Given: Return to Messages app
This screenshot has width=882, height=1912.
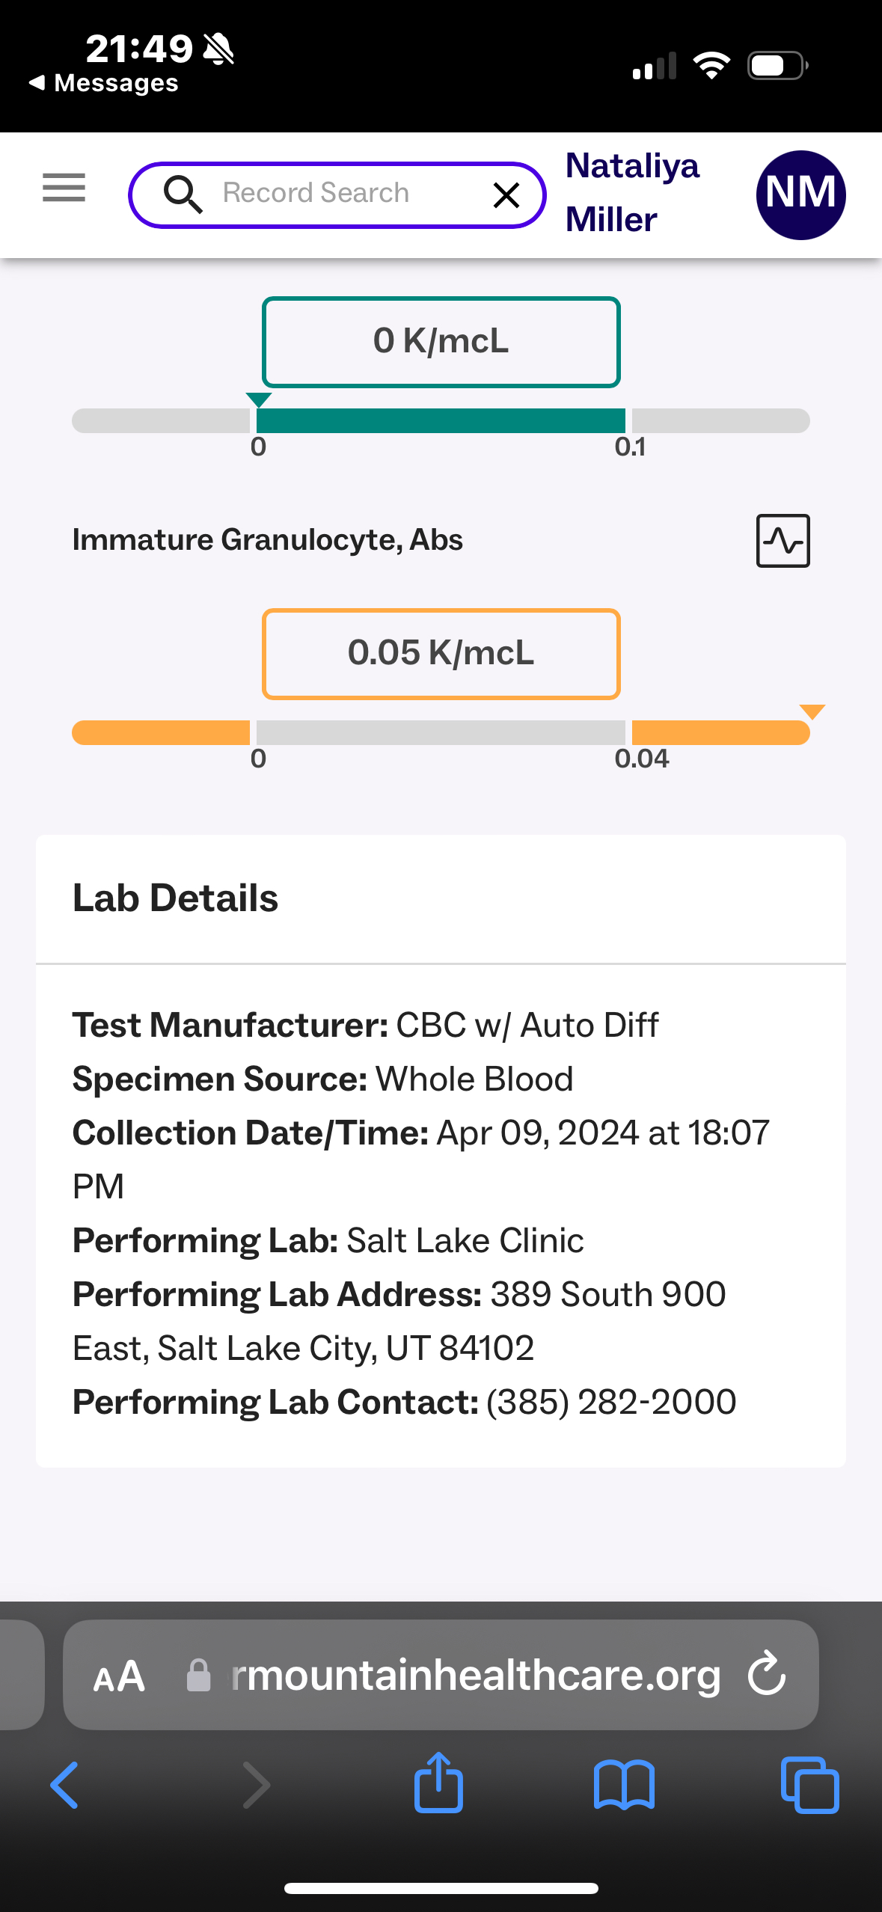Looking at the screenshot, I should tap(105, 83).
